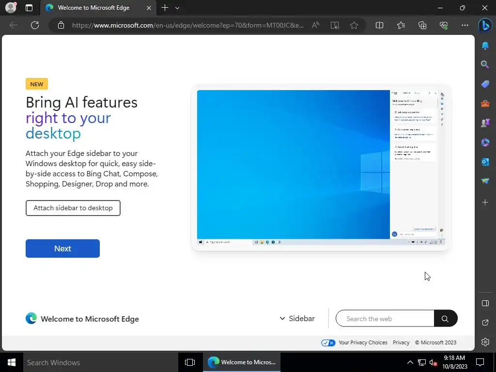Close the Welcome to Microsoft Edge tab

pos(149,8)
